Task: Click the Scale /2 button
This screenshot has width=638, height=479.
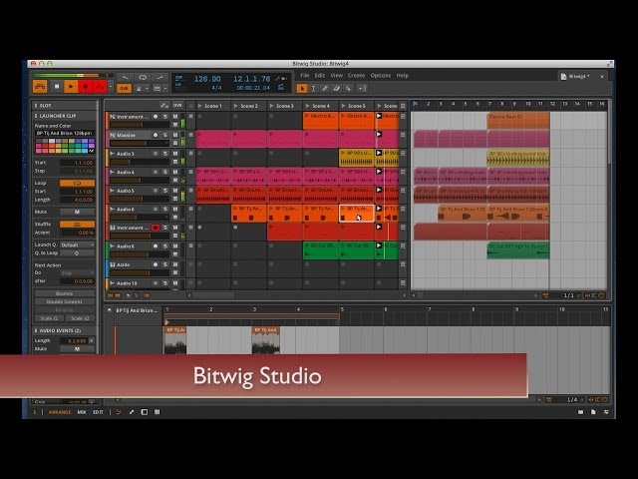Action: pyautogui.click(x=49, y=318)
